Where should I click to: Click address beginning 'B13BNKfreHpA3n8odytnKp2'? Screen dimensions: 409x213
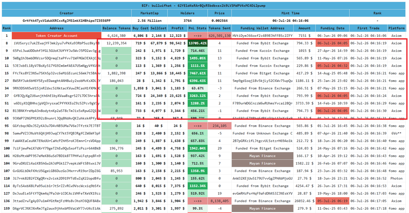click(x=57, y=111)
